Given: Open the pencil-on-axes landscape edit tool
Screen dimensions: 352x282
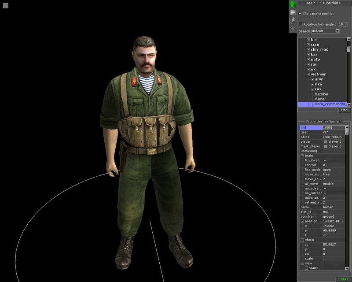Looking at the screenshot, I should 293,20.
